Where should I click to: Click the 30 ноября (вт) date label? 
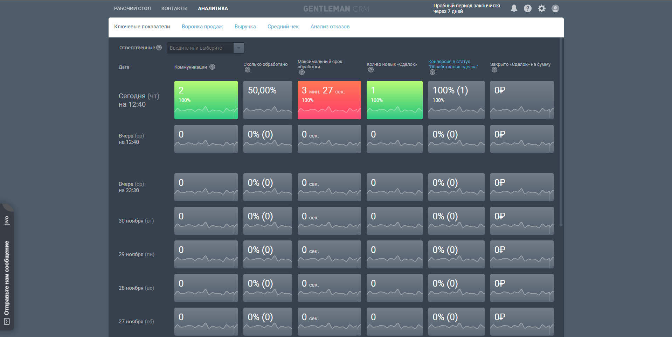(136, 221)
